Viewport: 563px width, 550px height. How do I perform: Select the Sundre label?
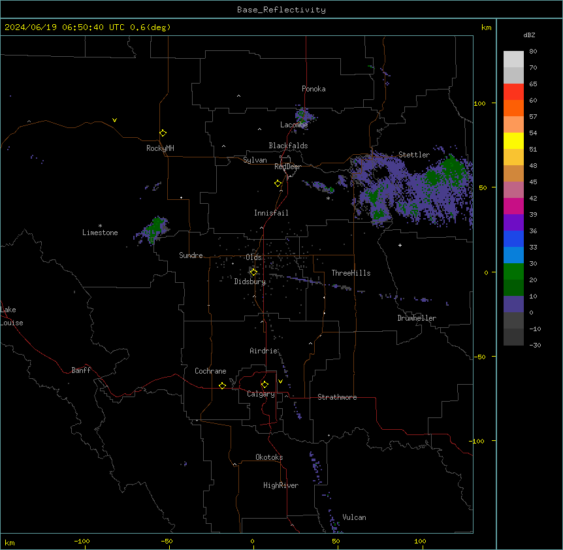pyautogui.click(x=191, y=255)
